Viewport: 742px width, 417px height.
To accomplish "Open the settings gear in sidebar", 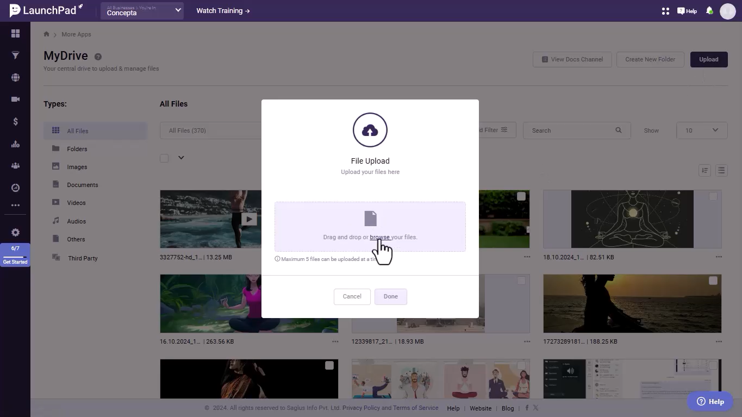I will coord(15,233).
